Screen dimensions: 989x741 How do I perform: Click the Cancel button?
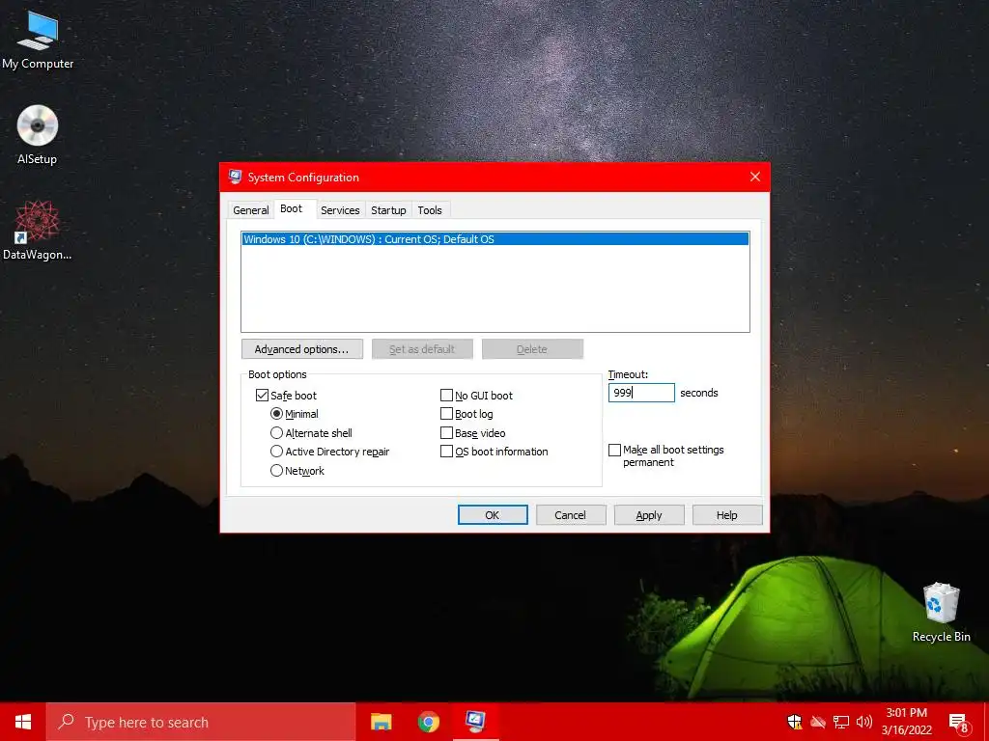tap(571, 515)
